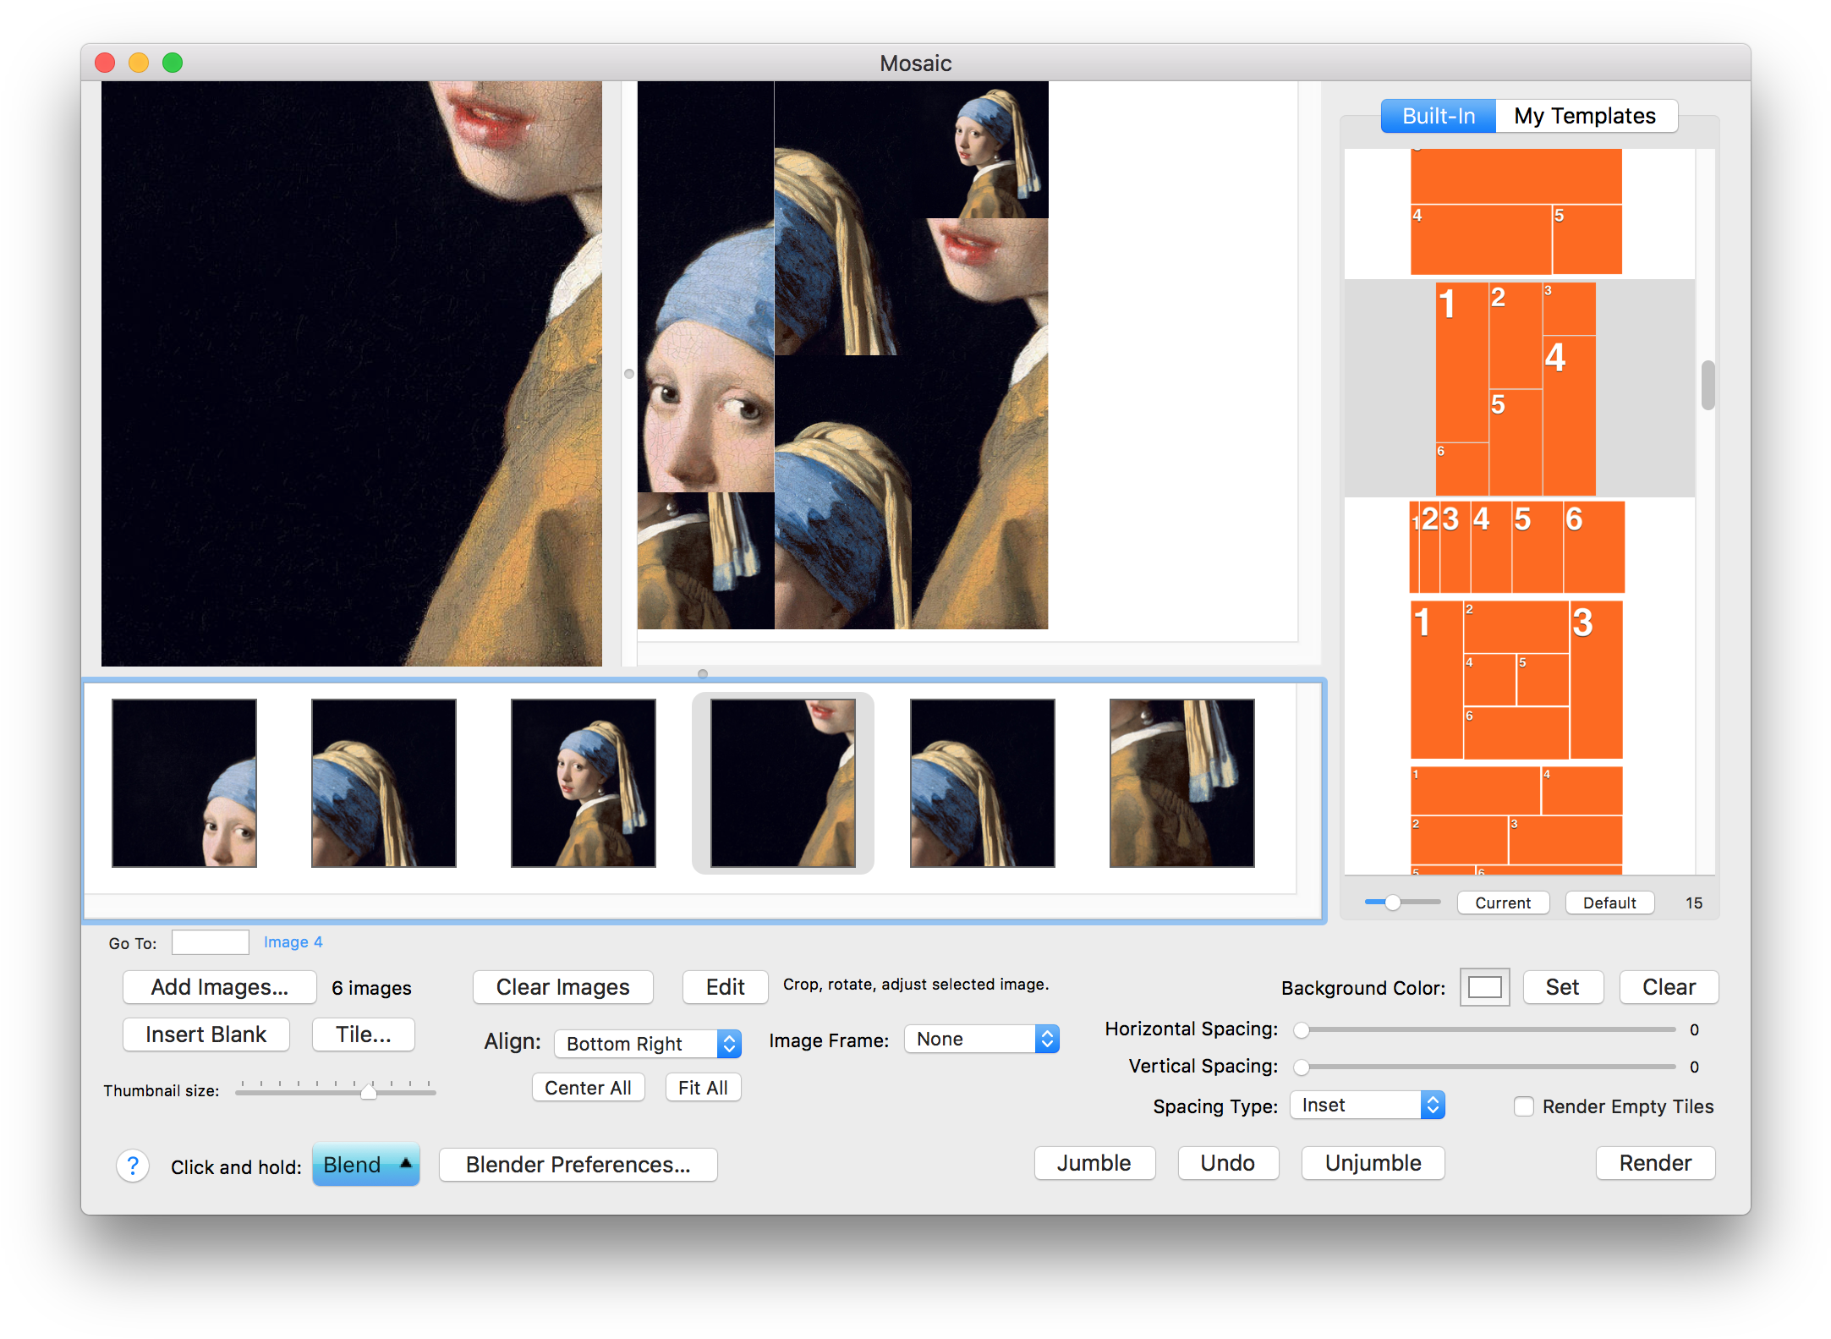Click the splitter handle between preview and mosaic

coord(628,373)
